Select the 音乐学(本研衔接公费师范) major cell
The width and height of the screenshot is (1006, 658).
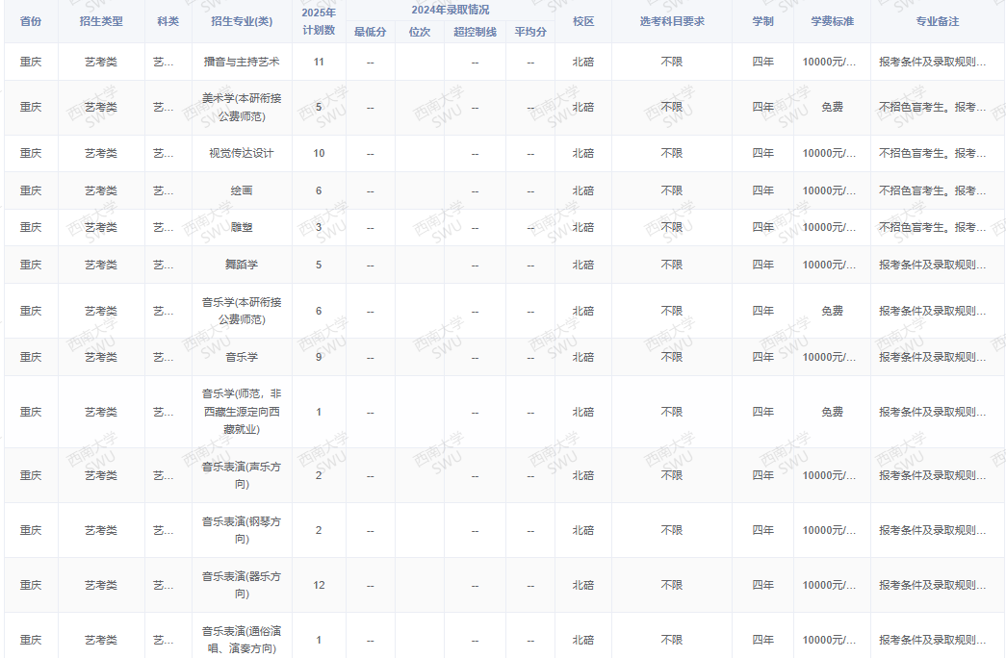(242, 311)
